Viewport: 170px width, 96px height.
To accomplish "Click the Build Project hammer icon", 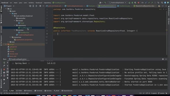I will (105, 3).
